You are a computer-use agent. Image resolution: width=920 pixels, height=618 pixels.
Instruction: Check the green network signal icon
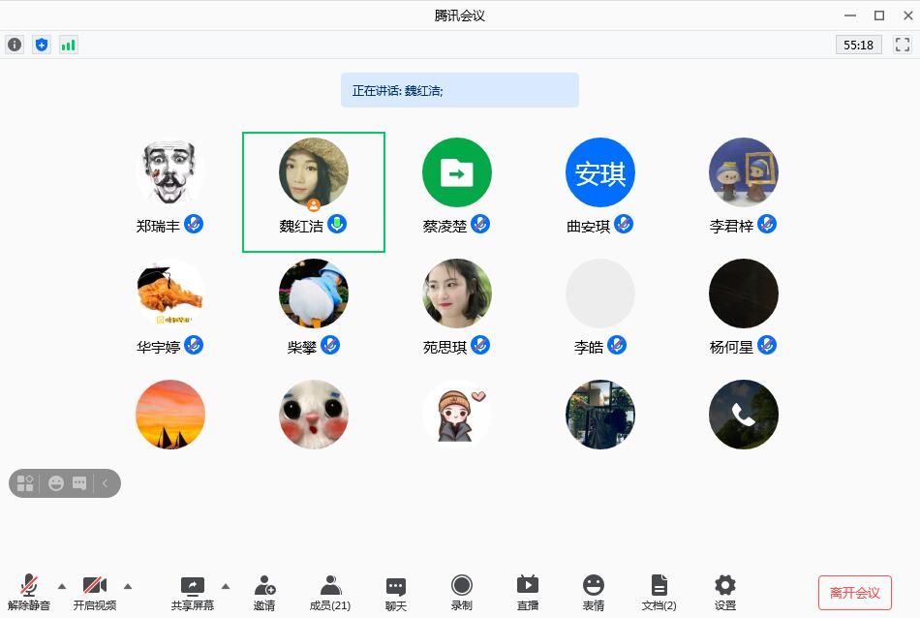[x=68, y=45]
